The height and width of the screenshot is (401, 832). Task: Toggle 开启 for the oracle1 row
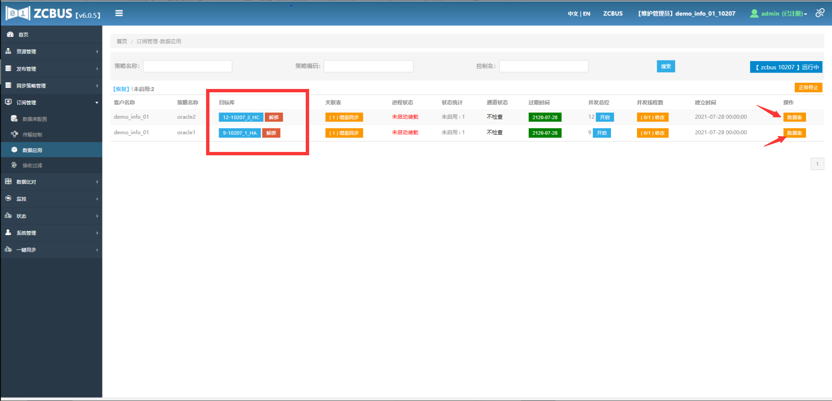[x=602, y=133]
